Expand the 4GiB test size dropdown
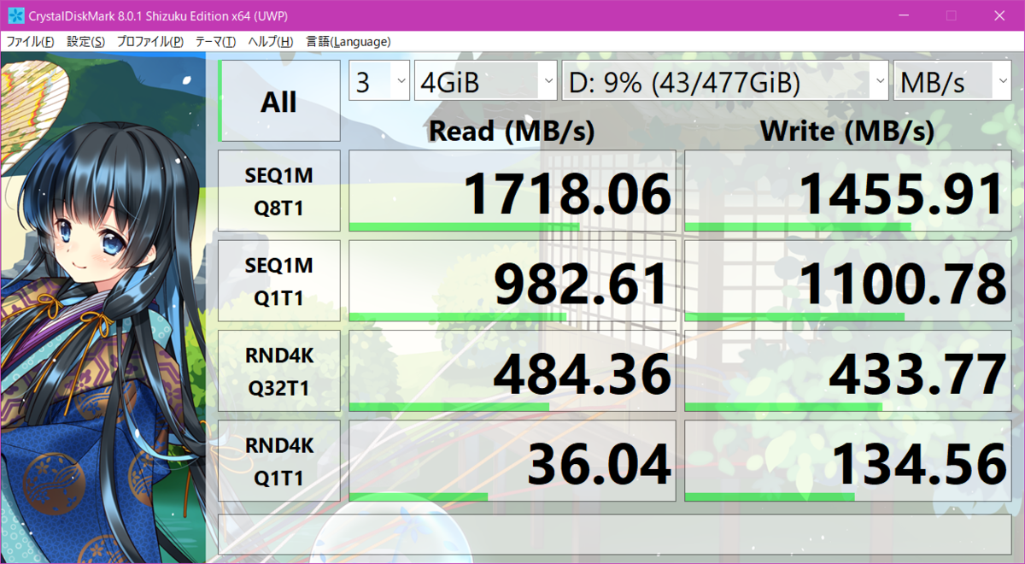 click(x=487, y=82)
